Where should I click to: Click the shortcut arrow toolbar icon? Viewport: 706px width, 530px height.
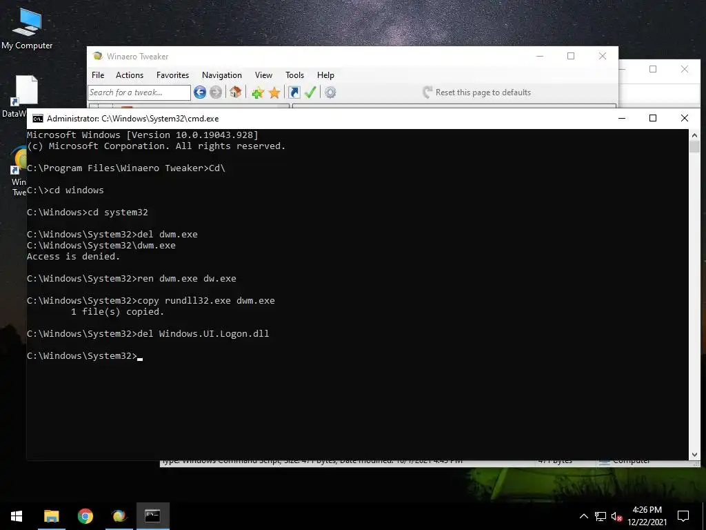[294, 92]
